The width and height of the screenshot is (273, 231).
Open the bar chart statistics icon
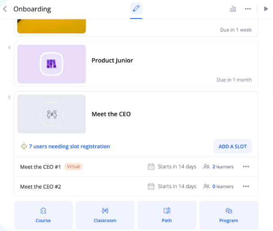(233, 9)
